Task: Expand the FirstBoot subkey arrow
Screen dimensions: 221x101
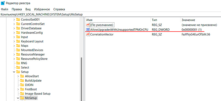Action: click(18, 89)
